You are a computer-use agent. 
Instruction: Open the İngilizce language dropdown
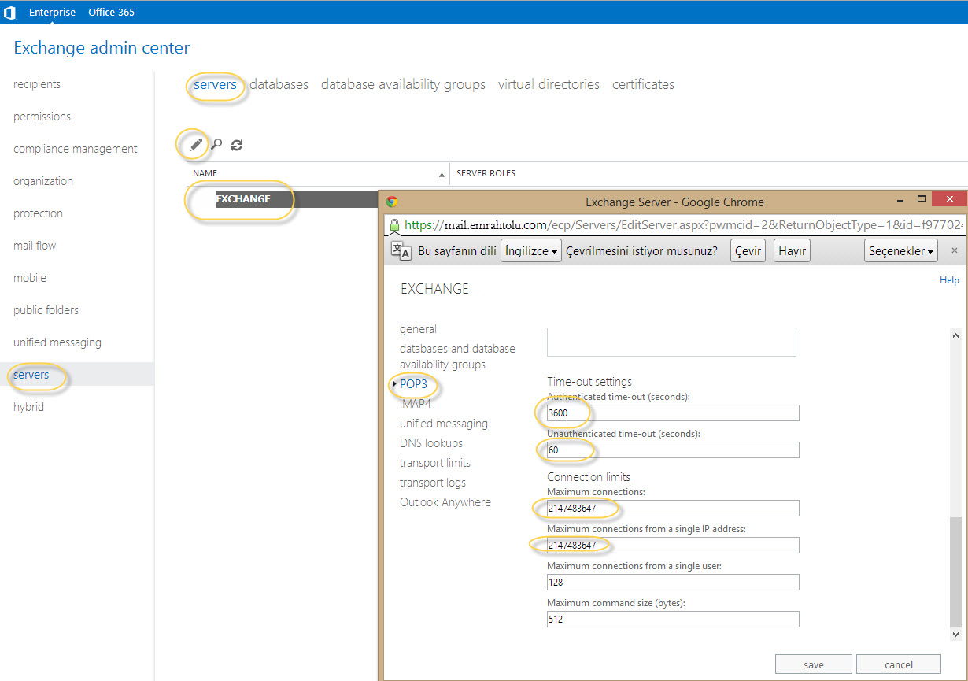(531, 251)
